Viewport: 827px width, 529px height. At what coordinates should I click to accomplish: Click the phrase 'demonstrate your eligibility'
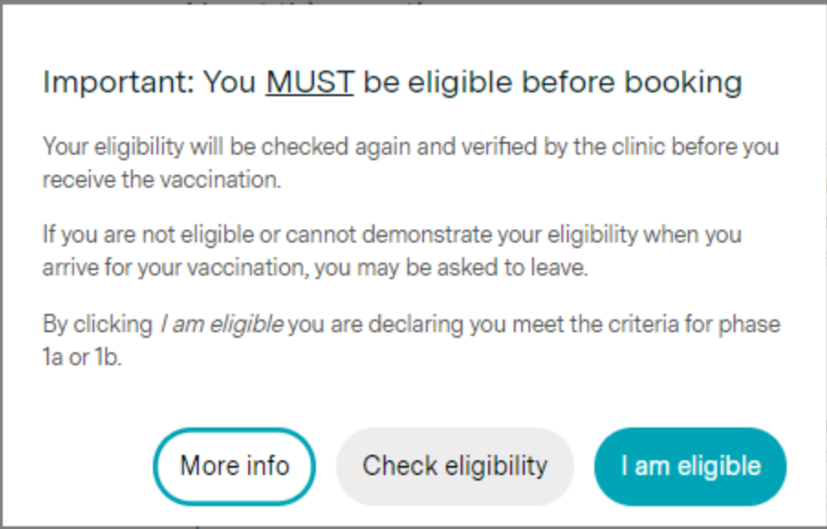click(x=500, y=234)
